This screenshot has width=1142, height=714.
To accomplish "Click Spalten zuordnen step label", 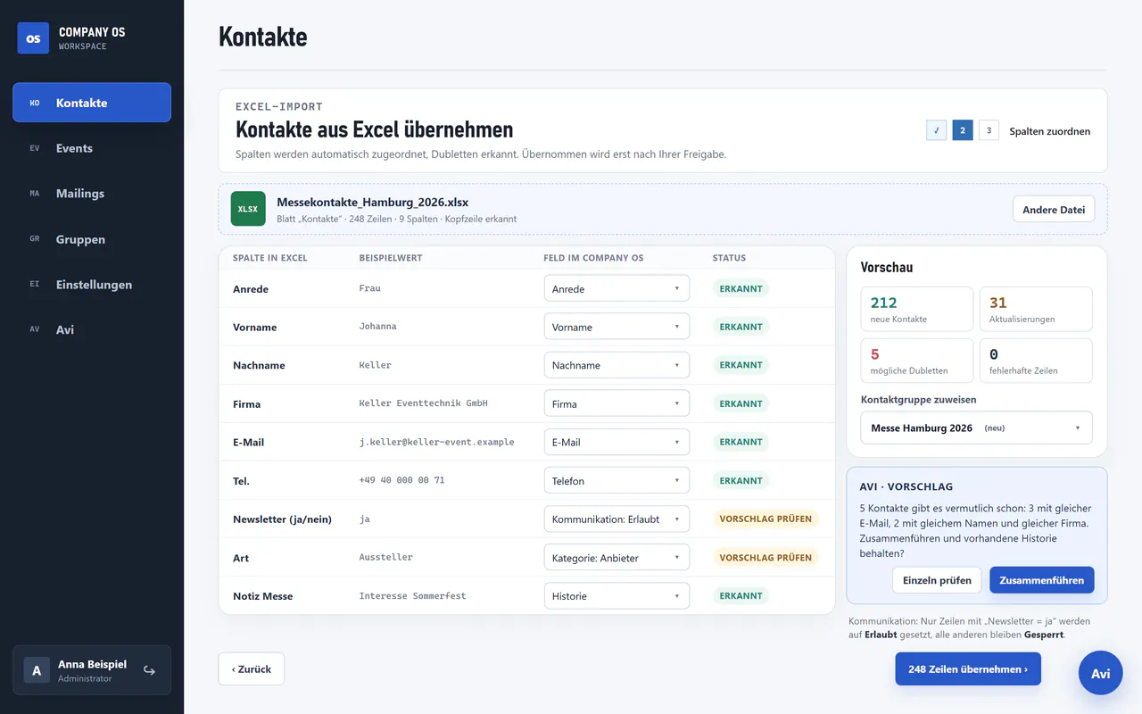I will coord(1049,131).
